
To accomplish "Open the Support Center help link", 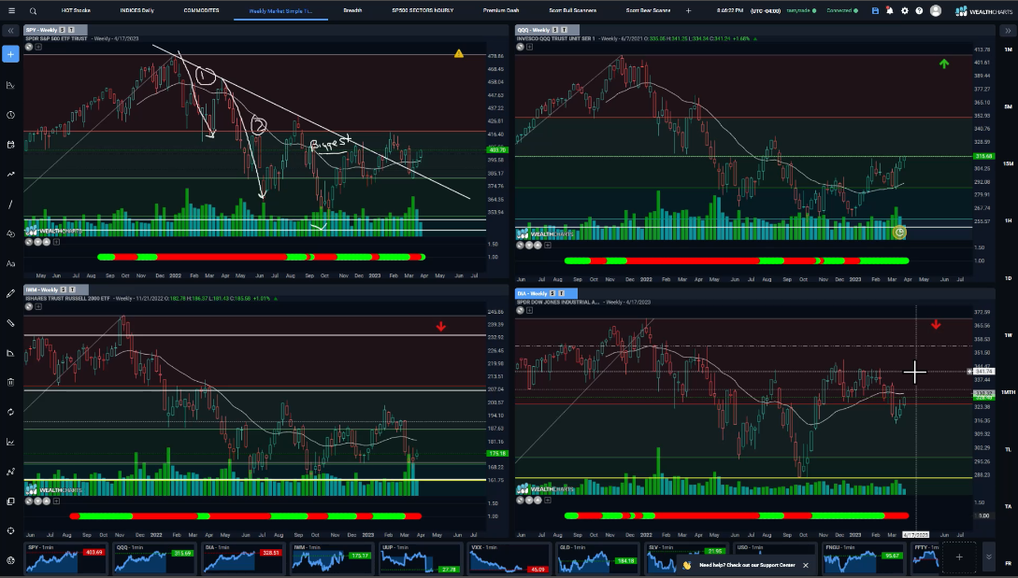I will [x=747, y=565].
